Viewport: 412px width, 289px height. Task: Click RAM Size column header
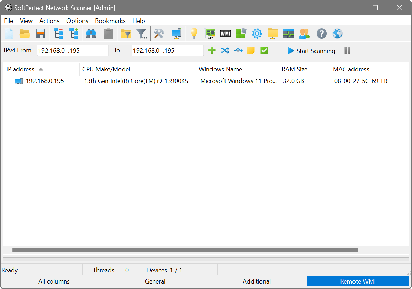pos(304,69)
